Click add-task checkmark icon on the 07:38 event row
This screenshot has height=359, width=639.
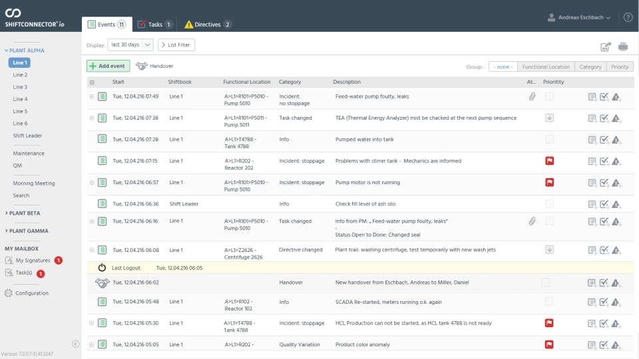[x=604, y=118]
